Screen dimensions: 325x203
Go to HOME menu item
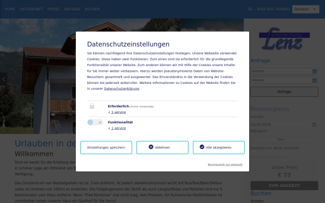coord(10,9)
